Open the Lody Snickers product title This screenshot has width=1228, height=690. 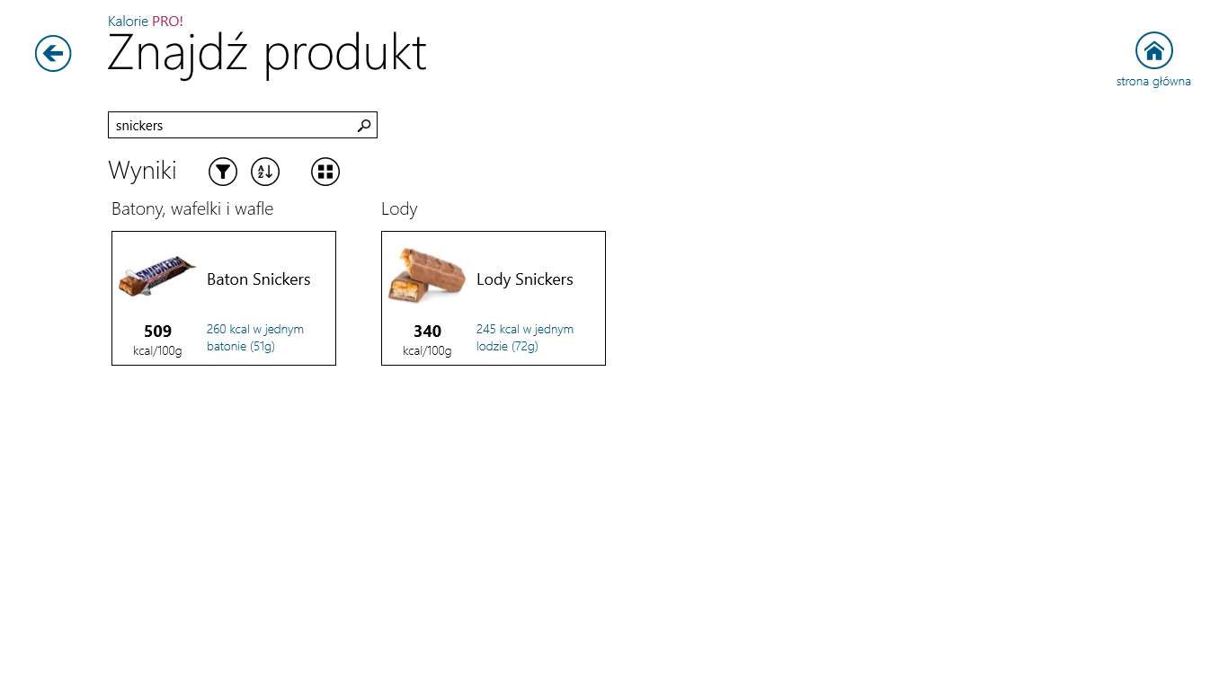tap(524, 279)
